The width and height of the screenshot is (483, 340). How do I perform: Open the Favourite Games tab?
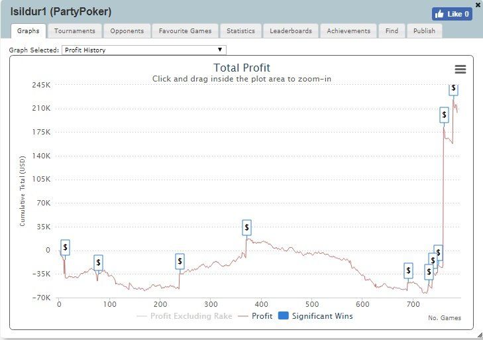(x=185, y=31)
